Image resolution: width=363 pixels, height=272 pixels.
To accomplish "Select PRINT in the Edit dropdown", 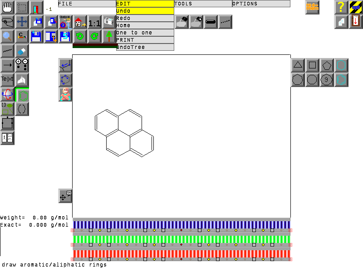I will [145, 40].
